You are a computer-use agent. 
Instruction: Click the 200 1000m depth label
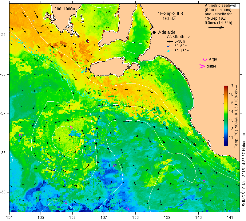tap(65, 9)
